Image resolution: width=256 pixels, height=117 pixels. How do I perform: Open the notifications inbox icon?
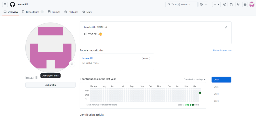click(x=245, y=4)
